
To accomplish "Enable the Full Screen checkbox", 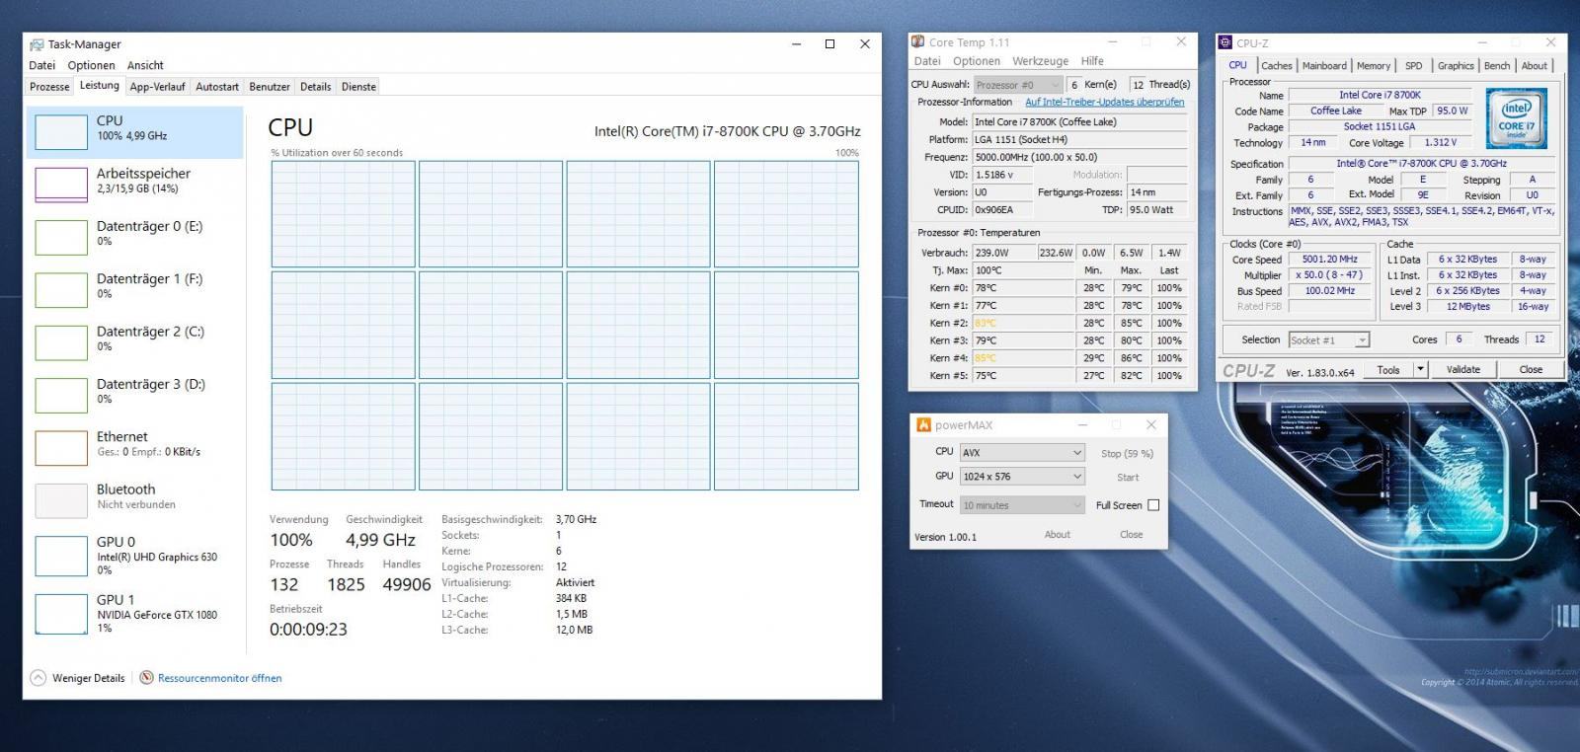I will point(1152,505).
